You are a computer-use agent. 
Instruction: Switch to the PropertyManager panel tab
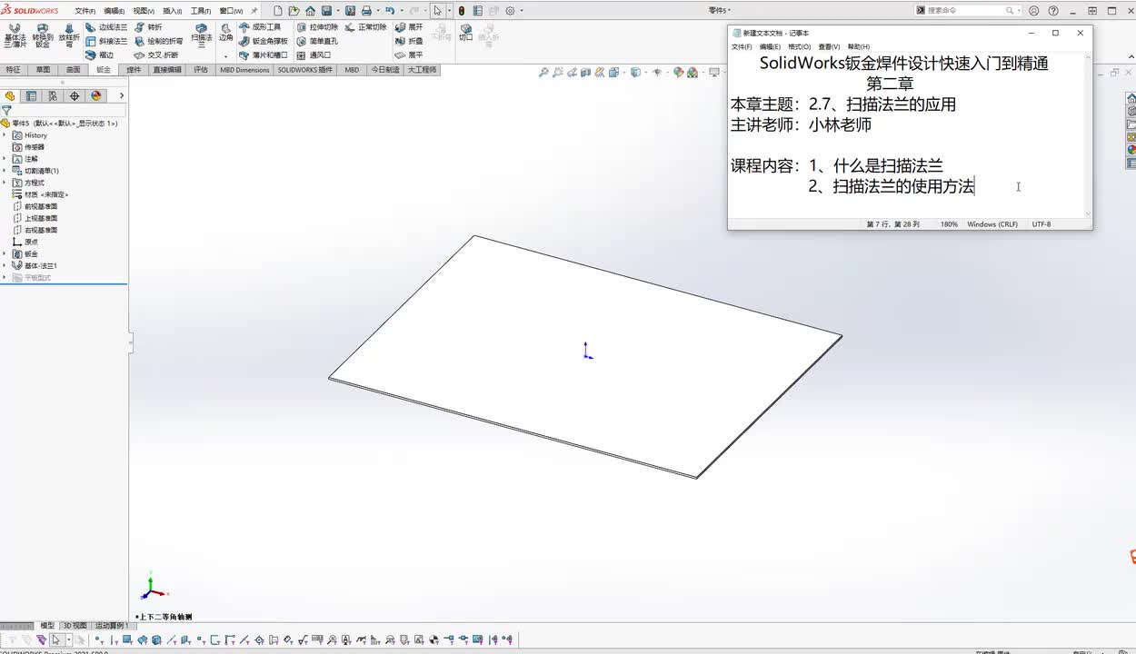(31, 95)
